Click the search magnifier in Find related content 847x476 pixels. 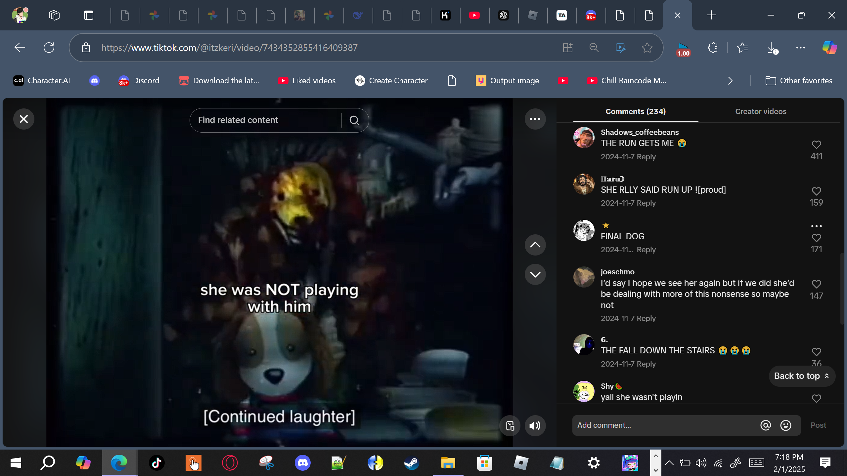[x=354, y=120]
